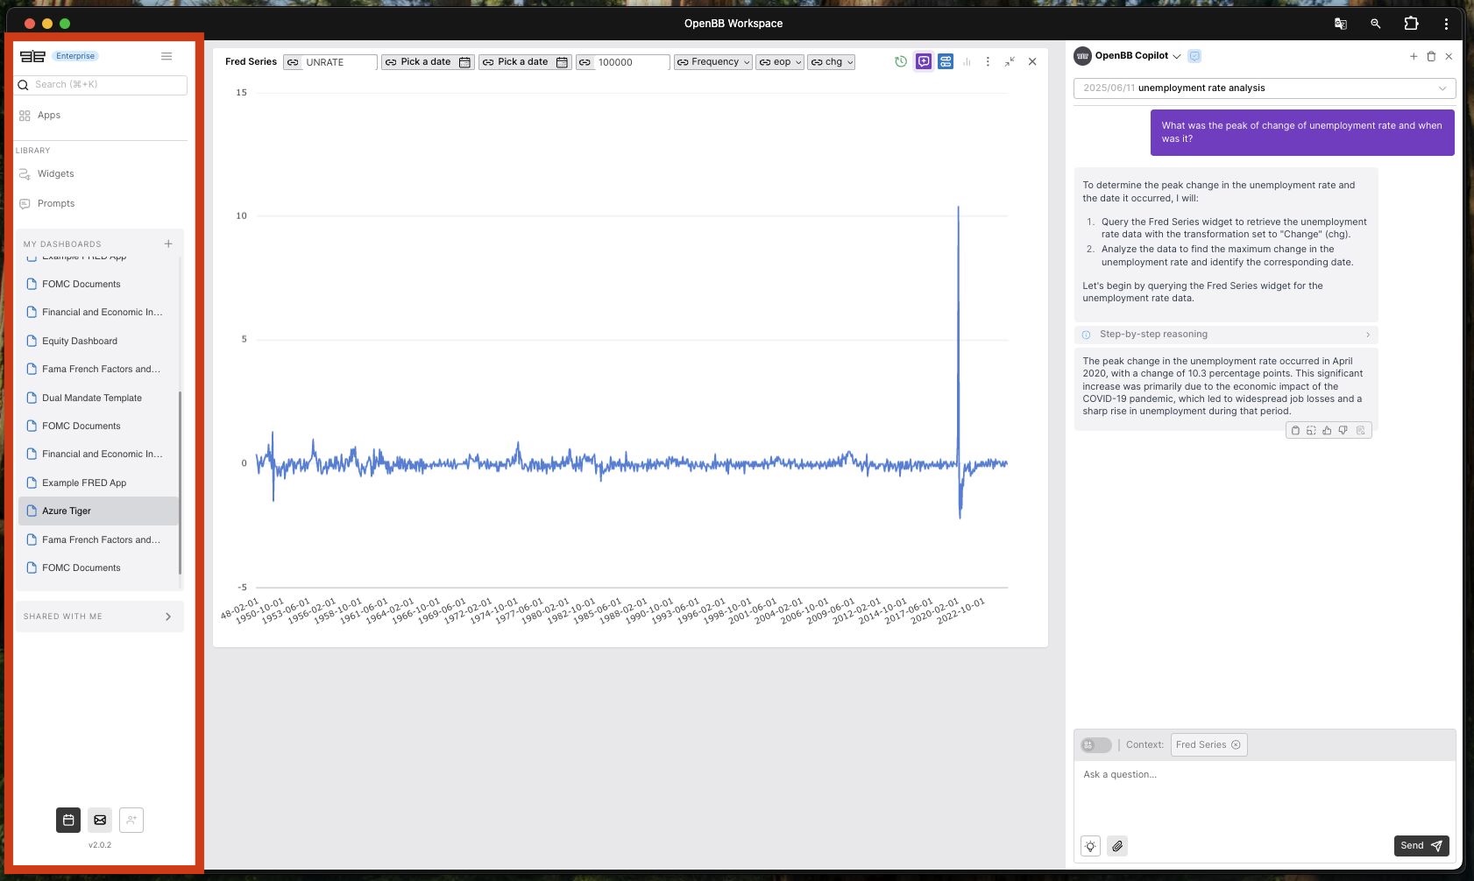Refresh the Fred Series widget data

tap(901, 61)
